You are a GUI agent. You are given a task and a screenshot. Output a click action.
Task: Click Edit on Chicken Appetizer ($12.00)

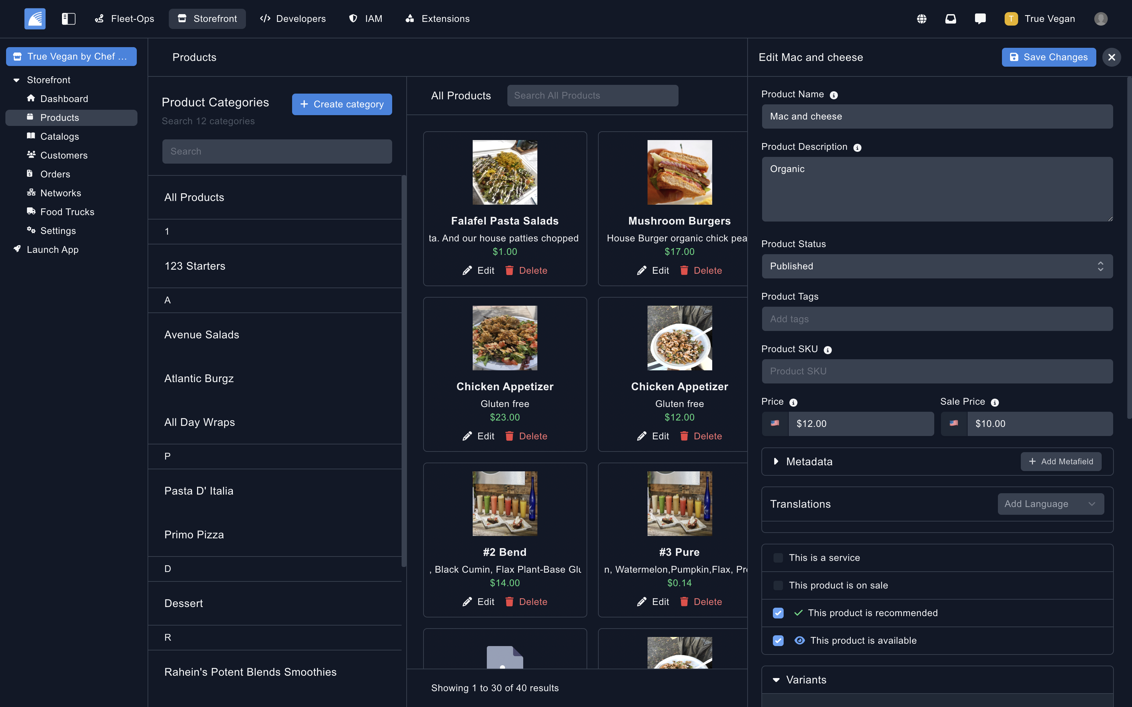coord(653,436)
